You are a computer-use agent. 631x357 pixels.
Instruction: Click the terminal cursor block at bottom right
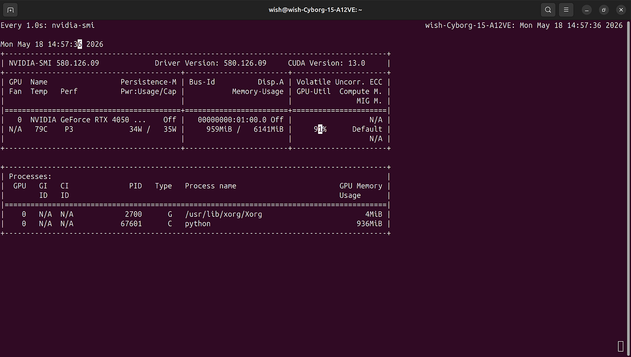pyautogui.click(x=621, y=346)
